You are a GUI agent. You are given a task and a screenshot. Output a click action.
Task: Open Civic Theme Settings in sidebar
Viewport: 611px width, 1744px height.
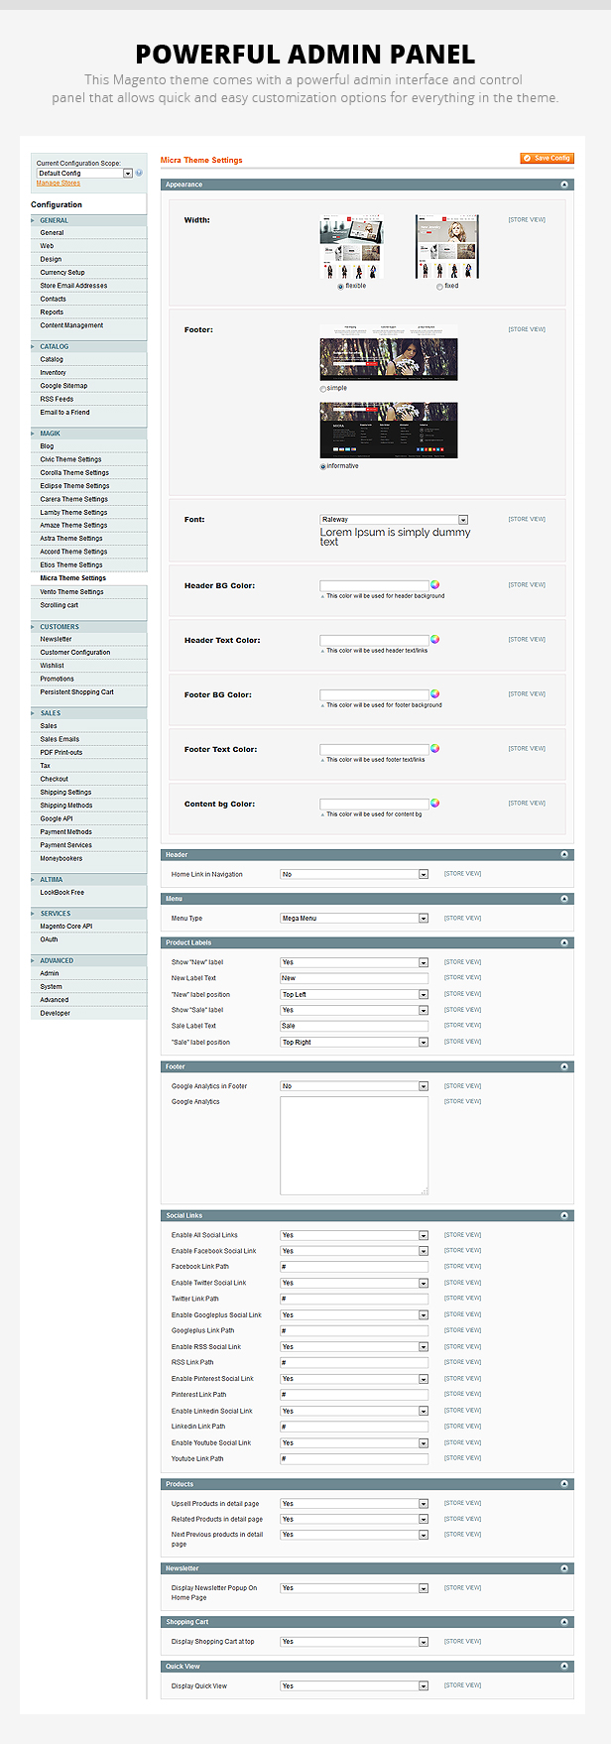(x=70, y=459)
